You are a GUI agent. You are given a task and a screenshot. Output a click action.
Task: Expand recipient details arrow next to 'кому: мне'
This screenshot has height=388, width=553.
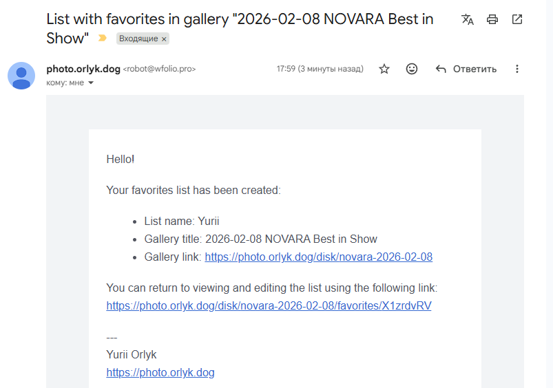91,83
